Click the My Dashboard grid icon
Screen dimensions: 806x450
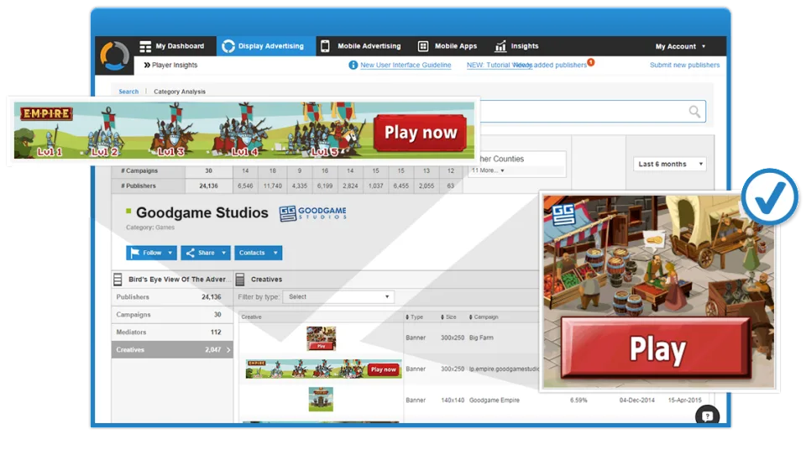[145, 46]
